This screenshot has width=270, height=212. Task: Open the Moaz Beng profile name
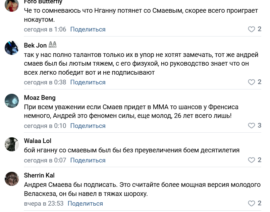click(40, 98)
